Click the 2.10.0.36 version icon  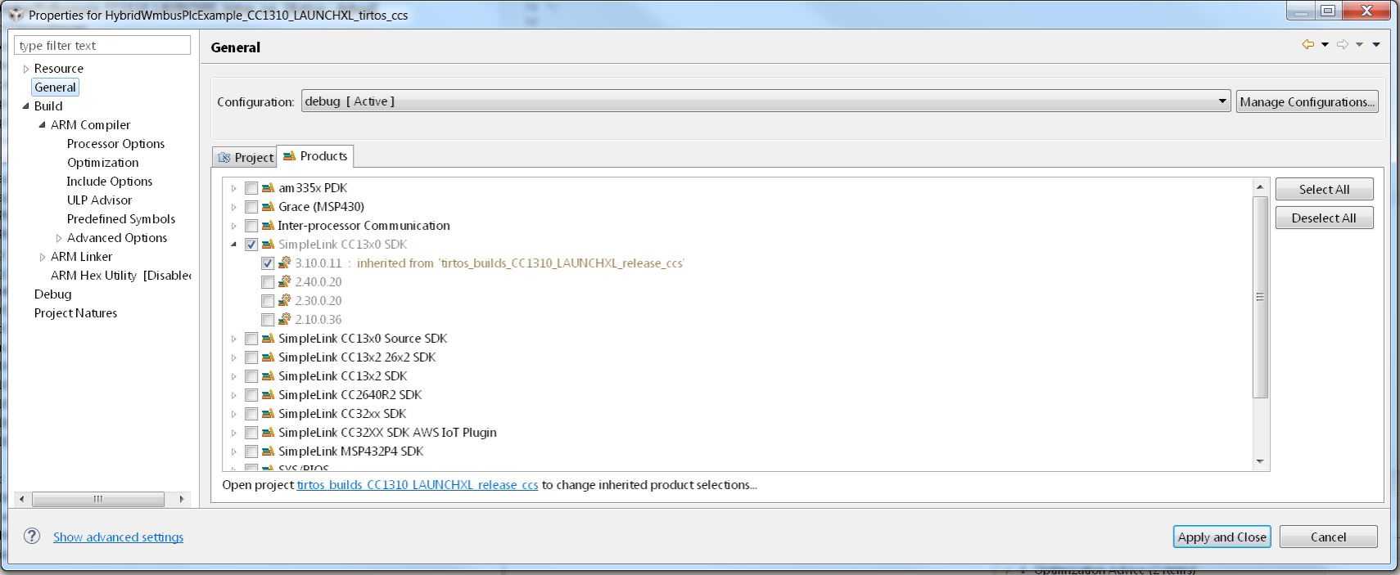(x=284, y=320)
